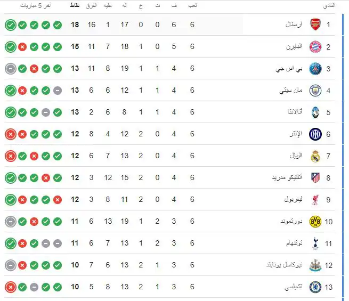Click the Real Madrid crest
This screenshot has width=349, height=301.
315,156
